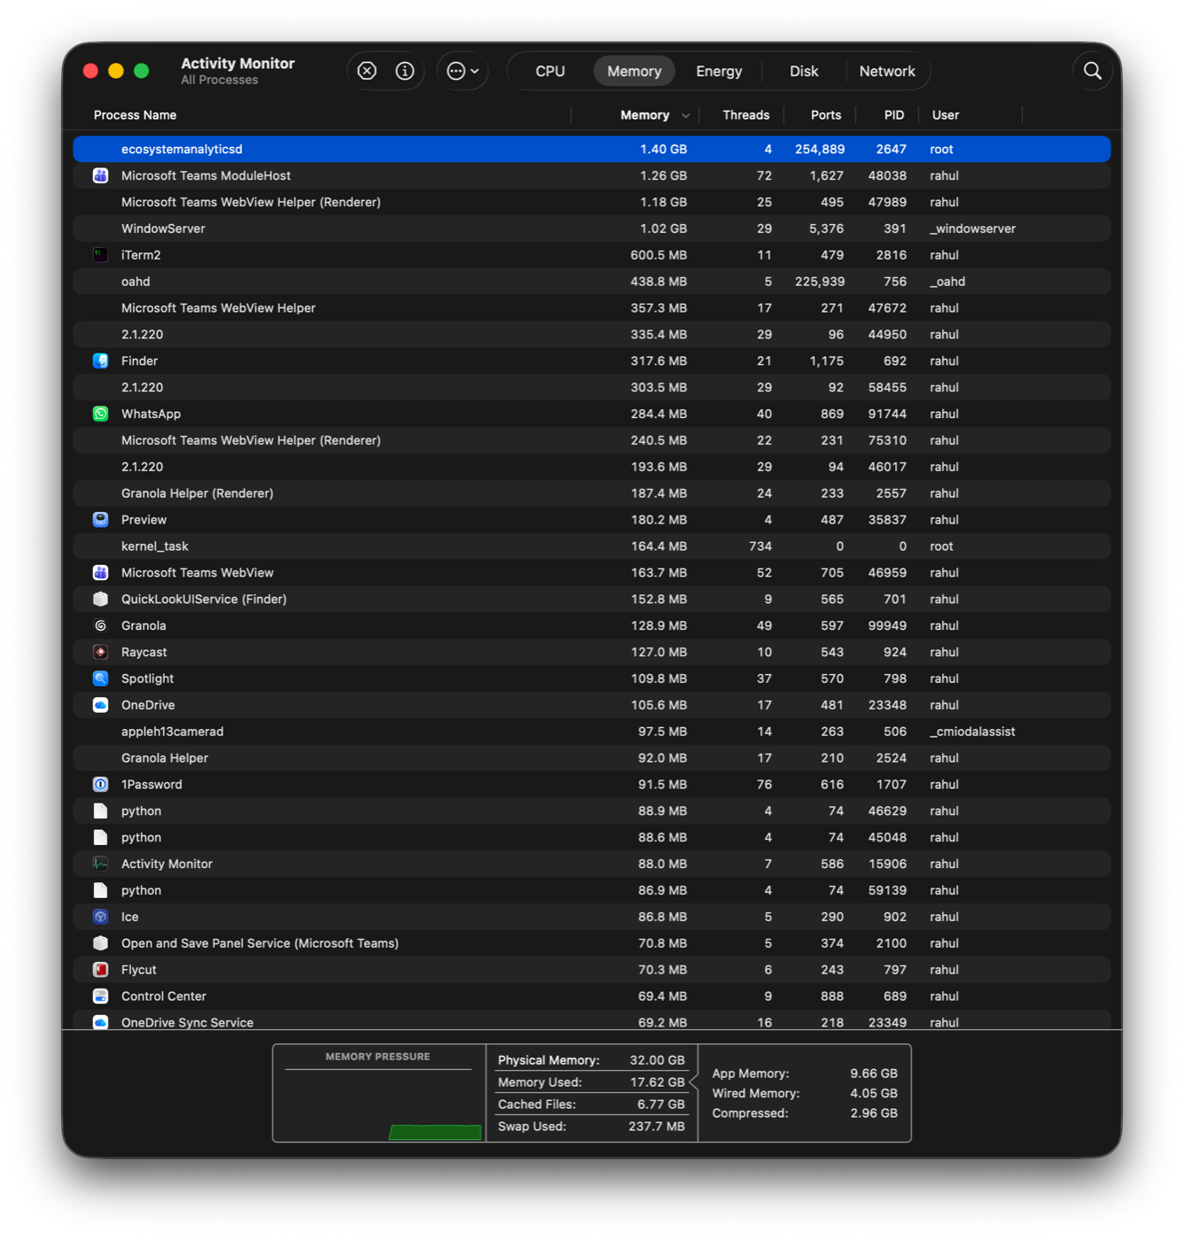Click the All Processes subtitle
The height and width of the screenshot is (1240, 1184).
220,81
